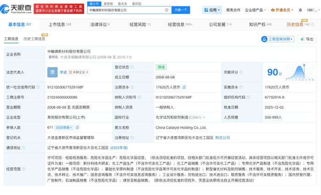Switch to the 查关系 search tab
321x195 pixels.
click(x=122, y=4)
